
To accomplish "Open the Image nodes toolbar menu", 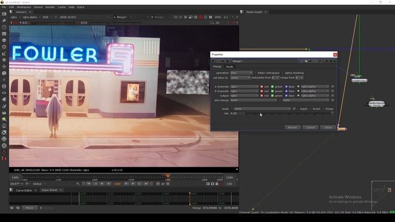I will tap(4, 14).
